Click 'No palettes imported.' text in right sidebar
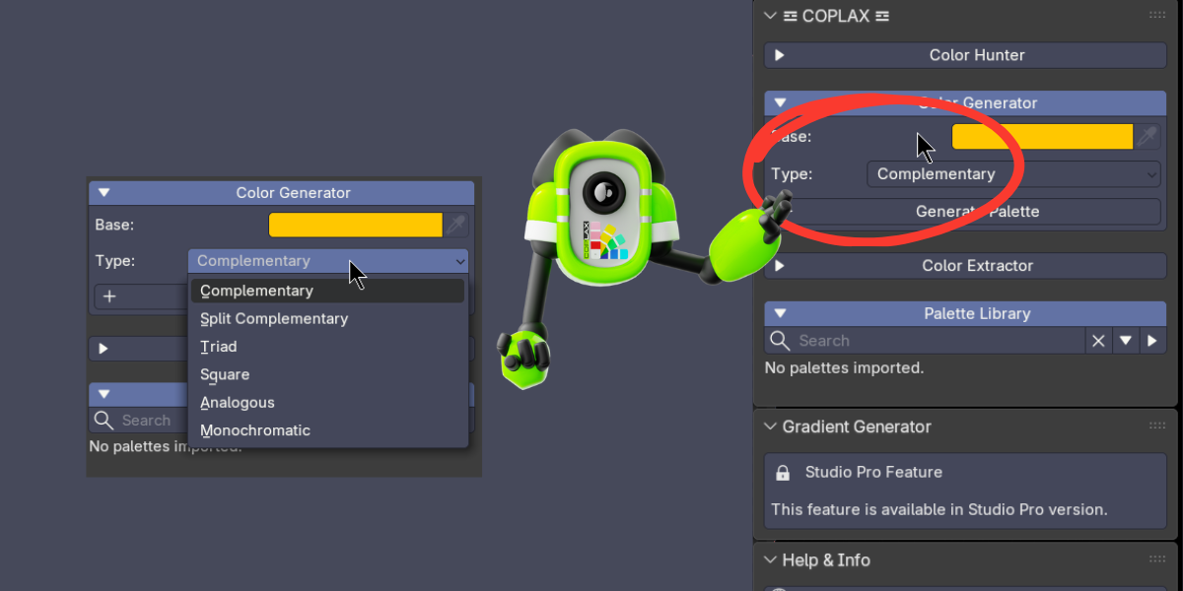Image resolution: width=1183 pixels, height=591 pixels. [x=844, y=368]
